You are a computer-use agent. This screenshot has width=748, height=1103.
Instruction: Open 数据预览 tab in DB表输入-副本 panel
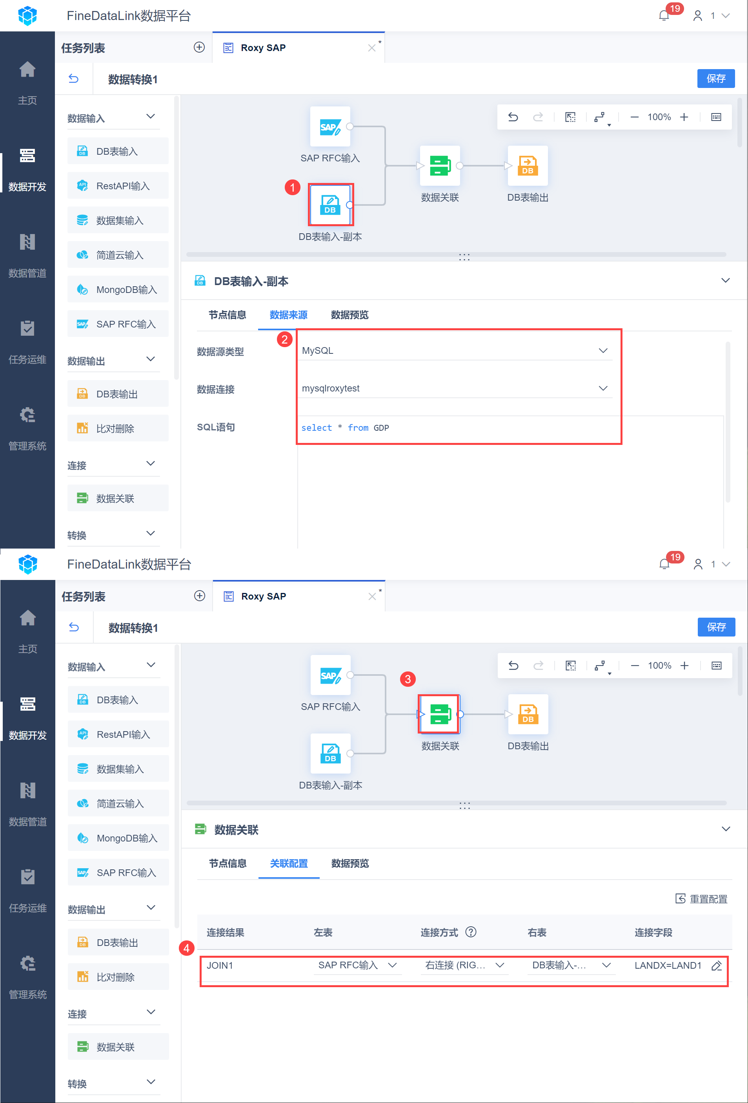pos(349,315)
